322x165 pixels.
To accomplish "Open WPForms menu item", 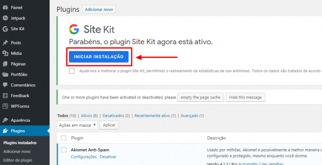I will [25, 106].
